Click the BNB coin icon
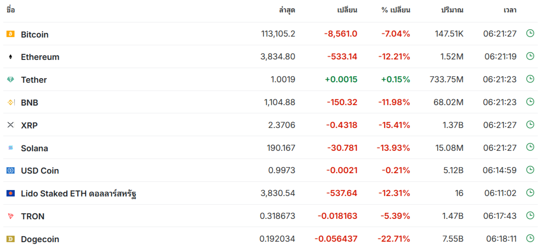 tap(11, 102)
